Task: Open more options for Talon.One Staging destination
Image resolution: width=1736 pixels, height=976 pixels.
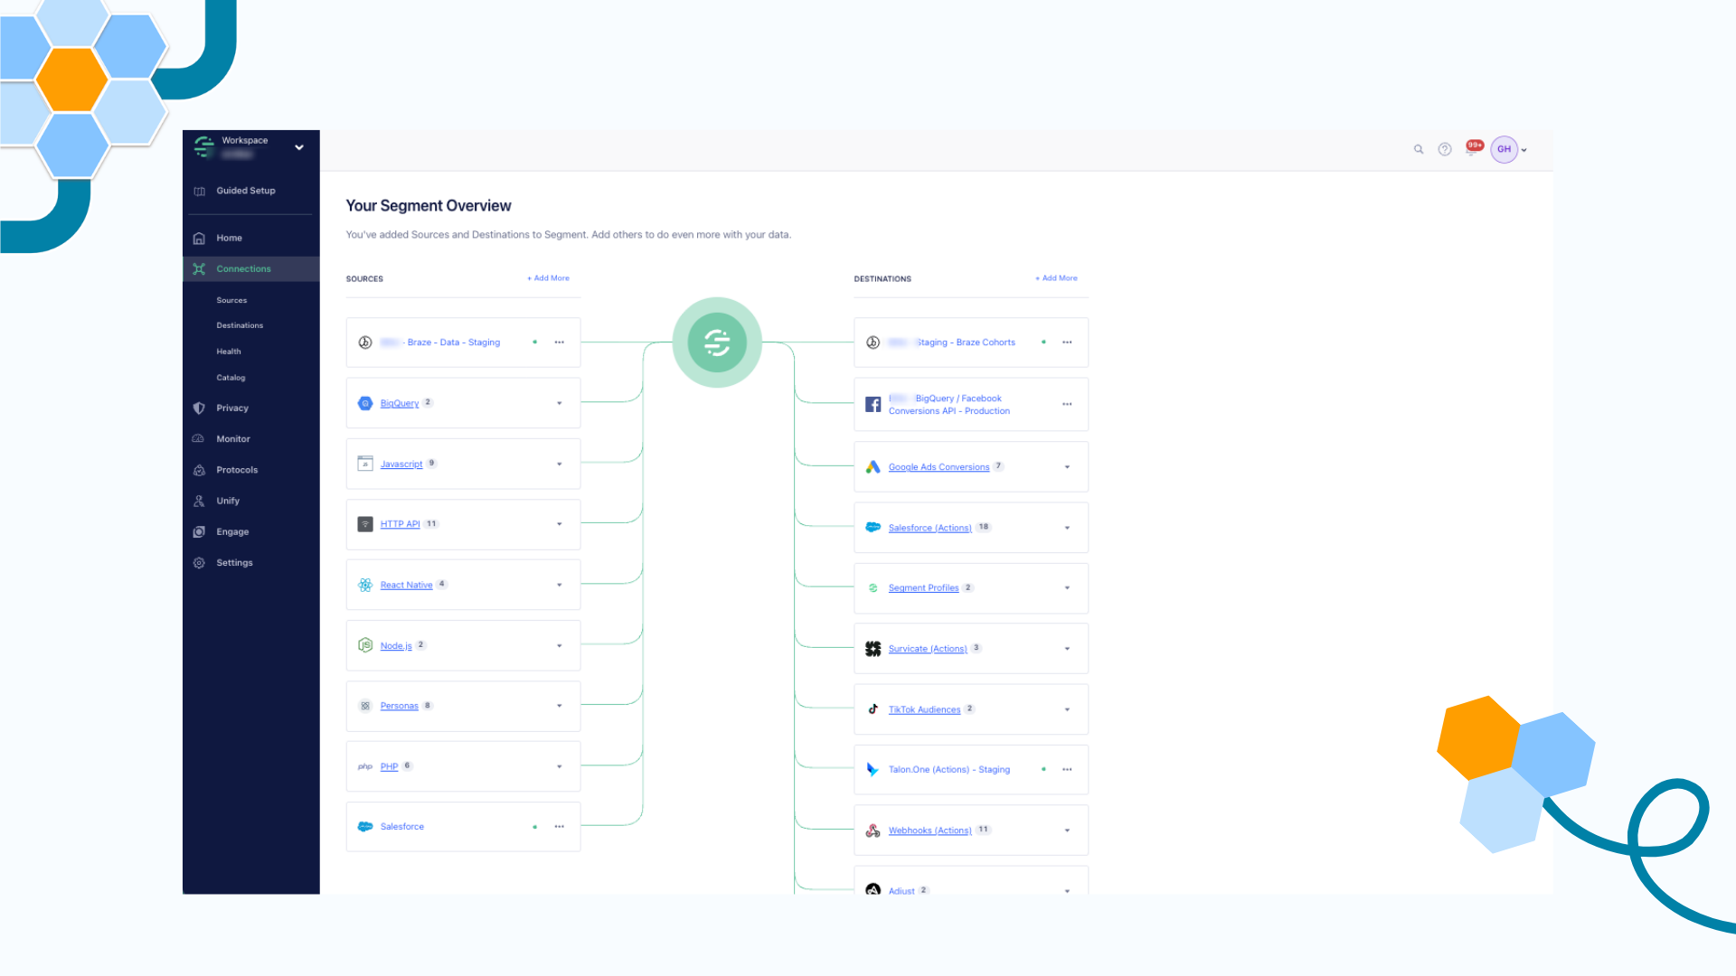Action: point(1067,770)
